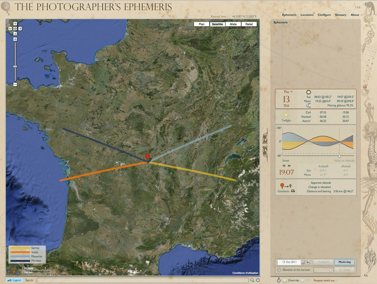Click the Google logo on map
This screenshot has width=377, height=284.
[13, 271]
